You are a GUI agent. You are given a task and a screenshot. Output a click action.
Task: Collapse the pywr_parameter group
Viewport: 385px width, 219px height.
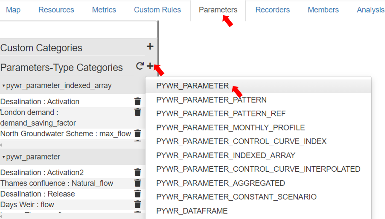coord(4,157)
